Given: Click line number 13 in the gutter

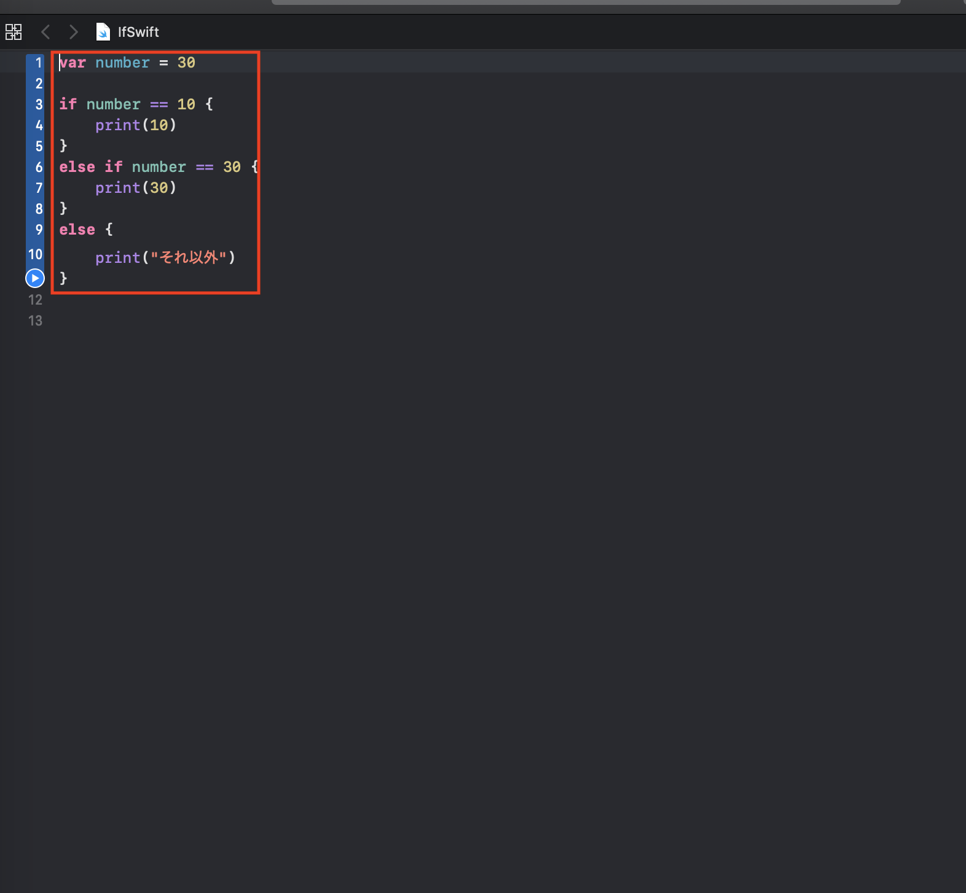Looking at the screenshot, I should coord(35,321).
